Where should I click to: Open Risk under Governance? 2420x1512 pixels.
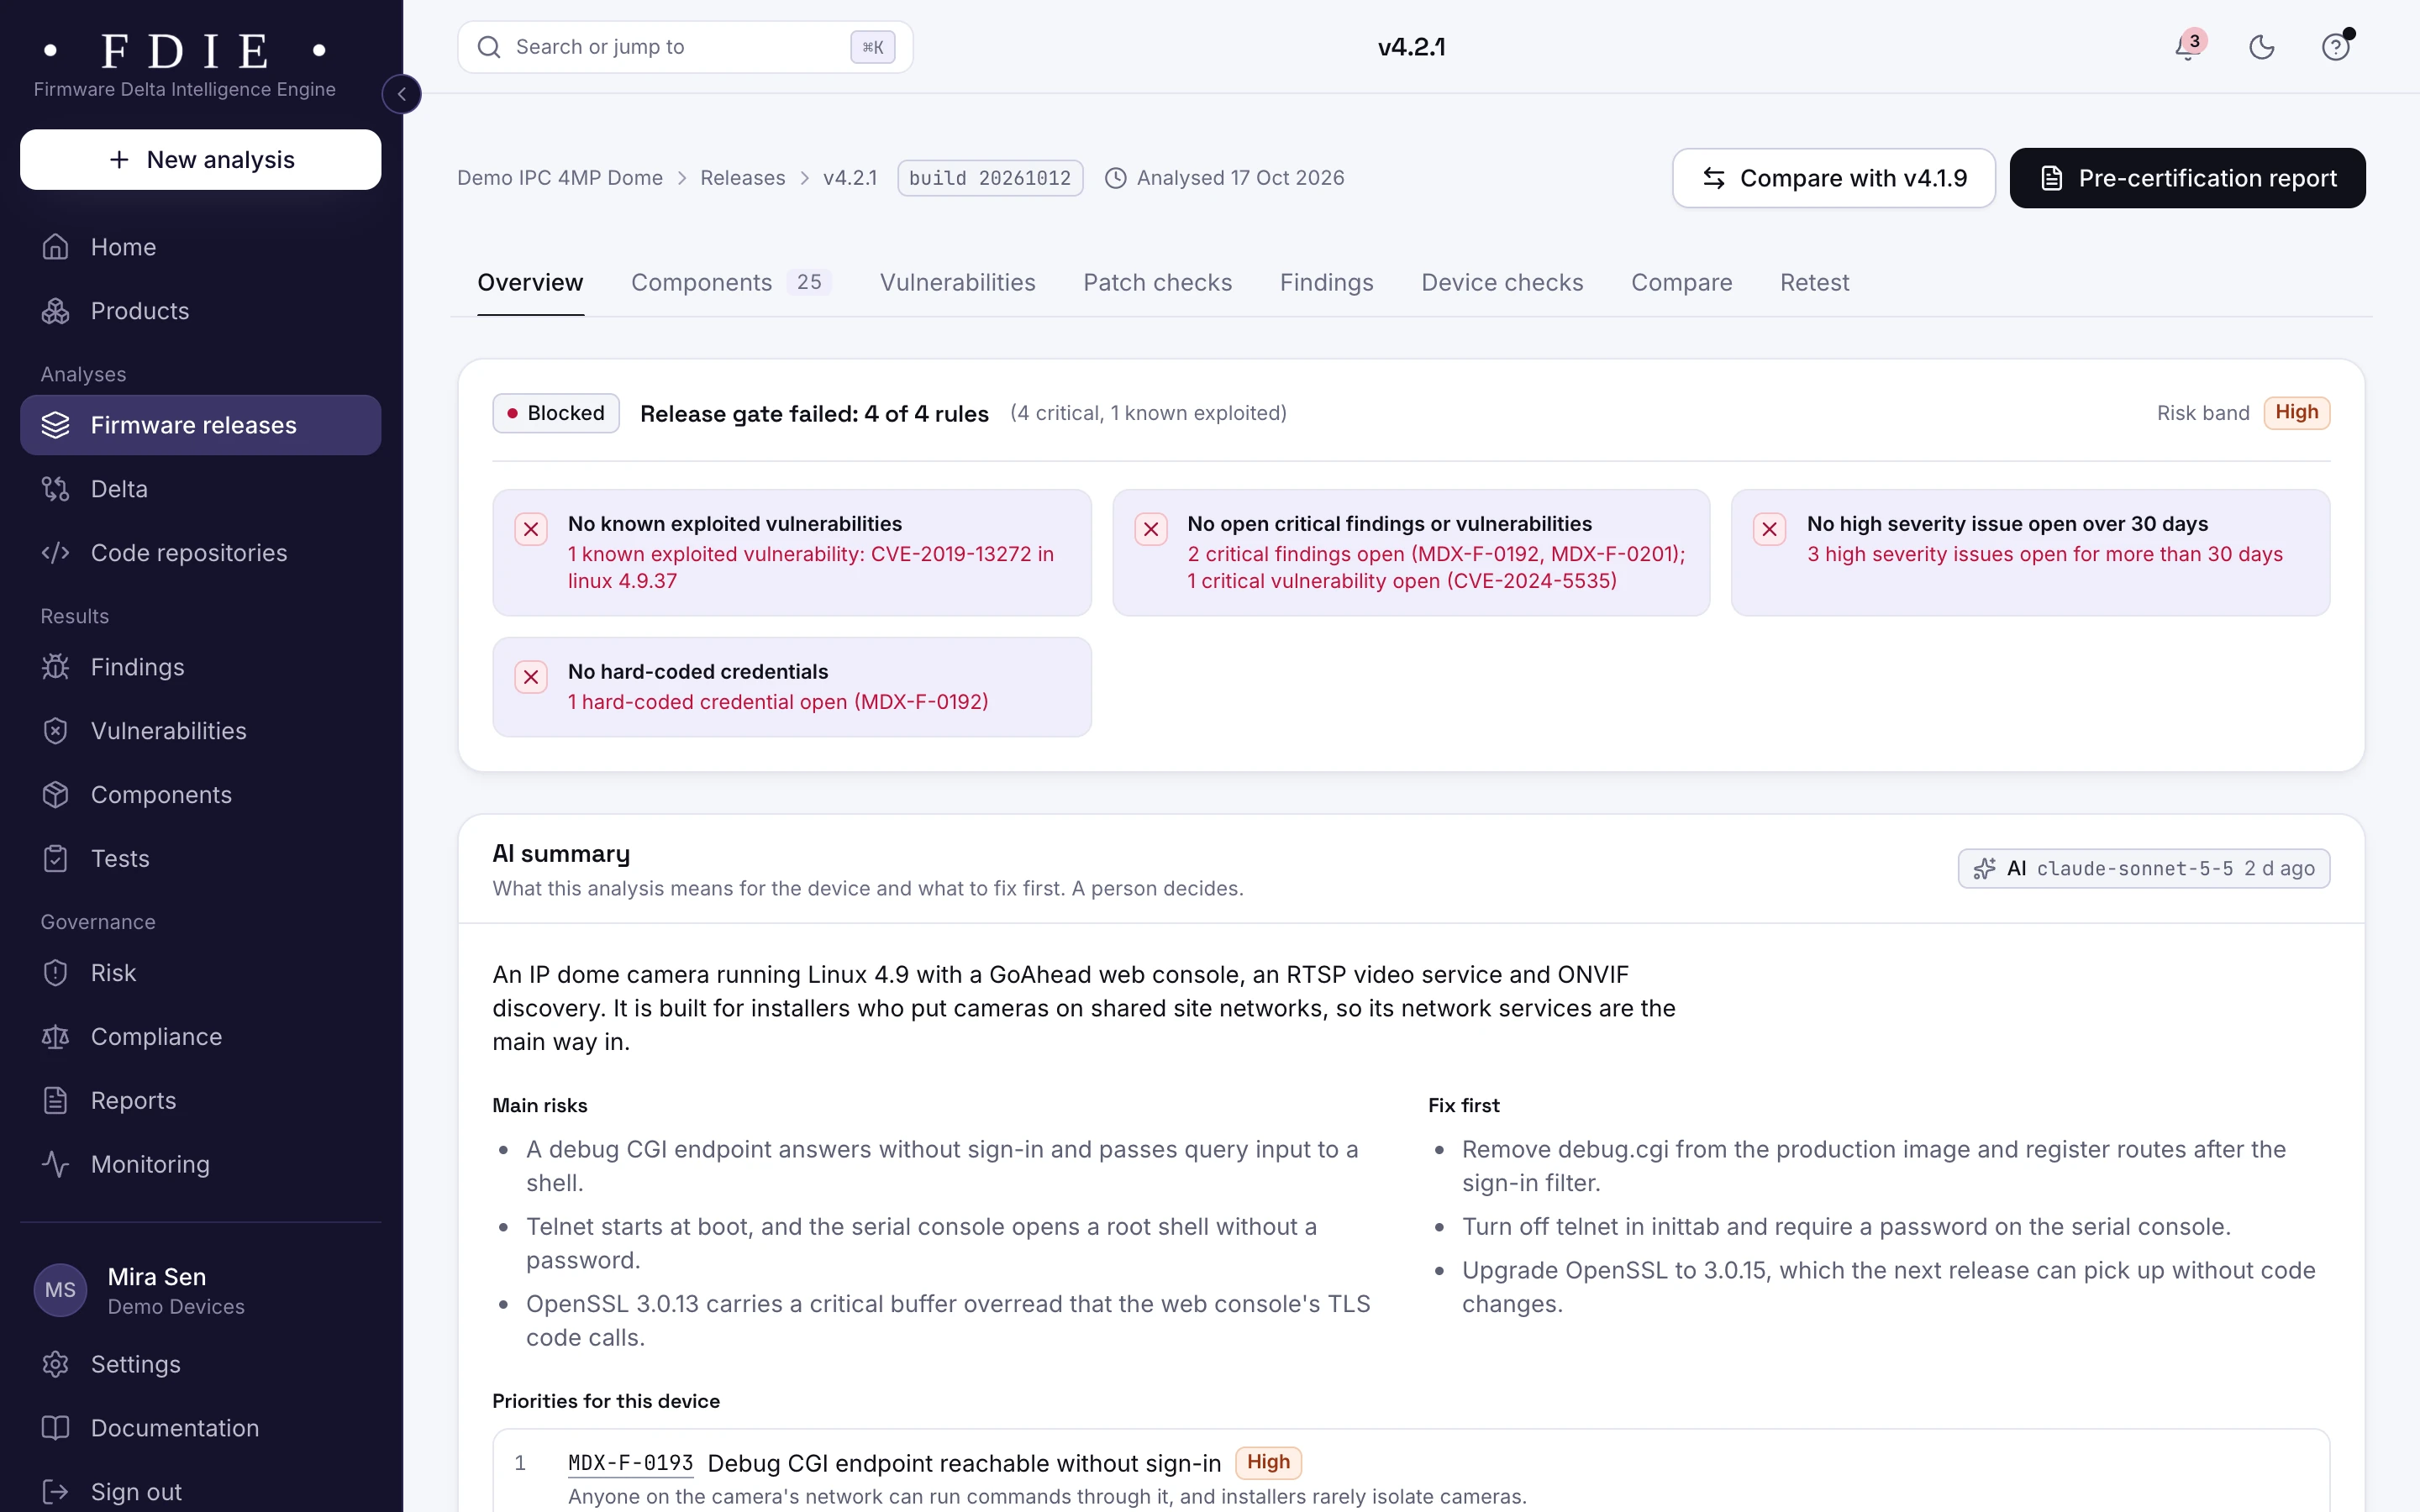click(x=201, y=973)
